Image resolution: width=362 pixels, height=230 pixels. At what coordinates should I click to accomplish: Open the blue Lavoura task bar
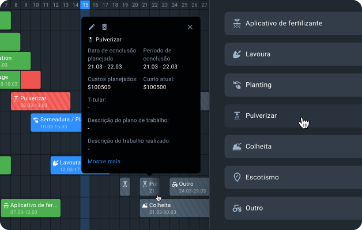[x=66, y=166]
